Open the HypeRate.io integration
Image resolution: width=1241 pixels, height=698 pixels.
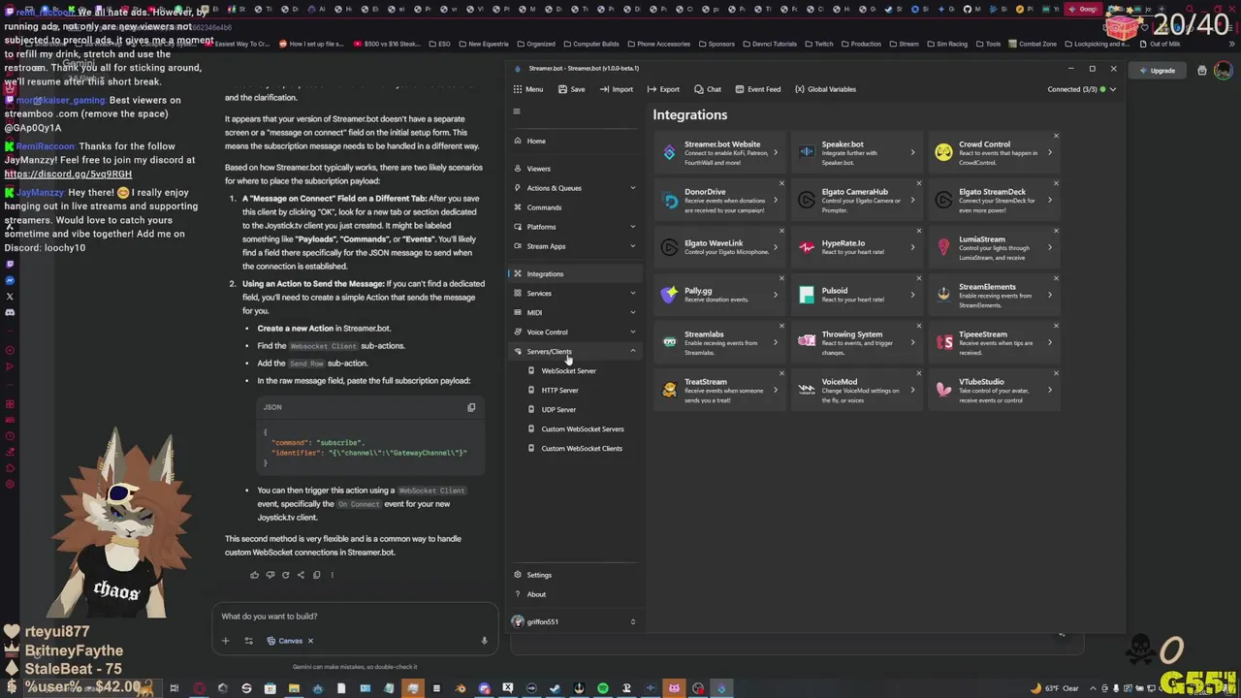tap(858, 247)
